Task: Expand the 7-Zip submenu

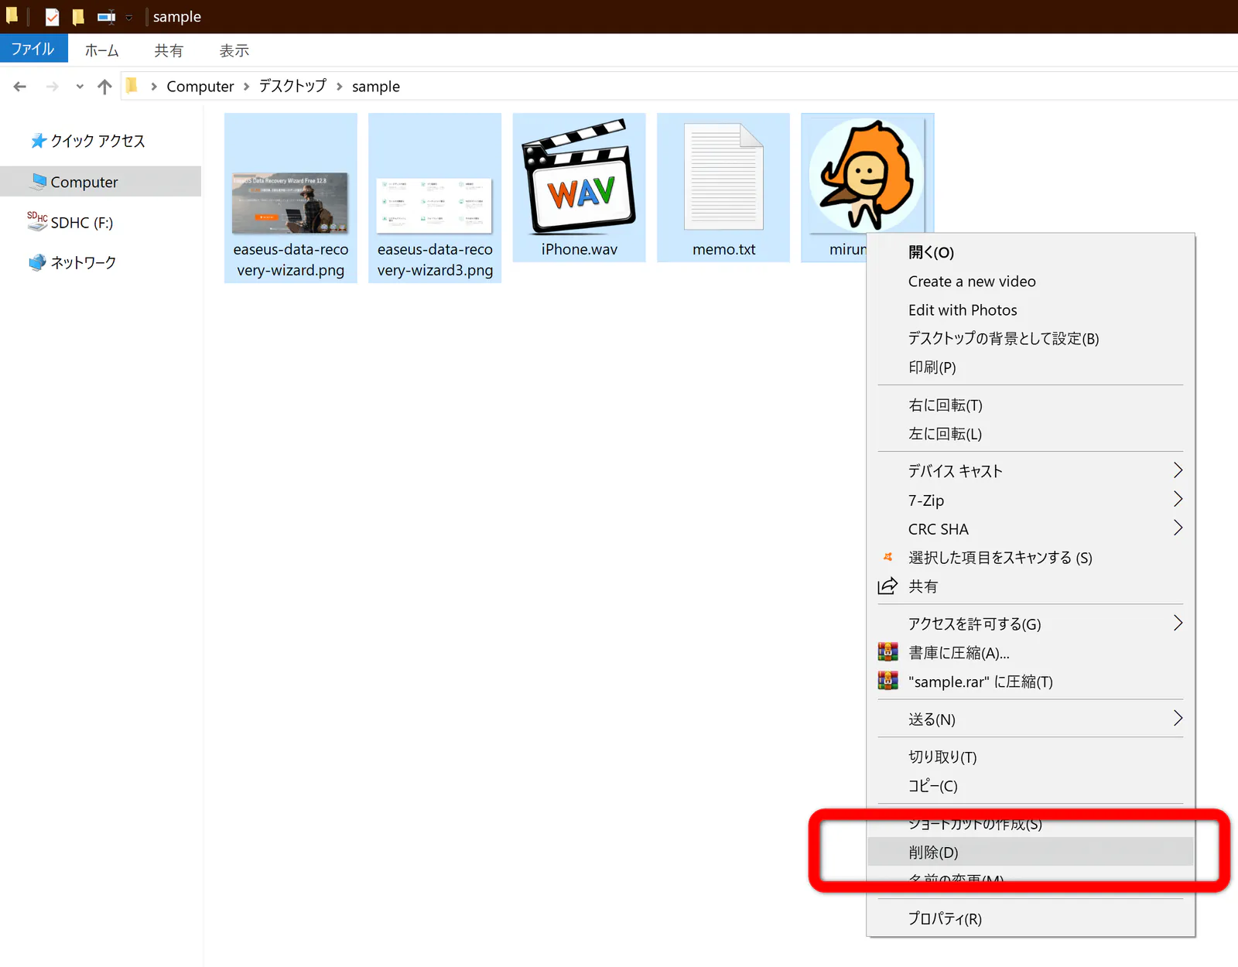Action: pyautogui.click(x=1031, y=501)
